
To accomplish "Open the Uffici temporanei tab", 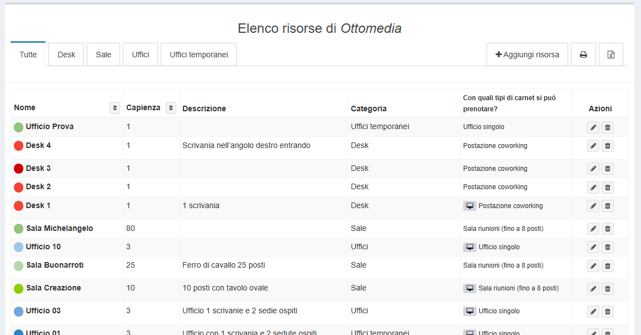I will [x=198, y=54].
